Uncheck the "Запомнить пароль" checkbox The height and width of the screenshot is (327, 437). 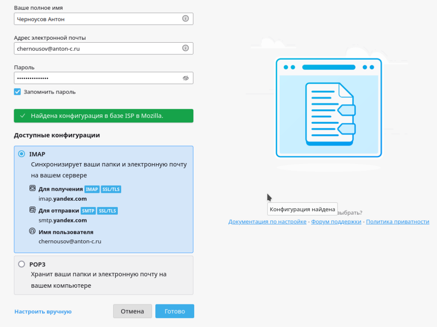tap(17, 92)
